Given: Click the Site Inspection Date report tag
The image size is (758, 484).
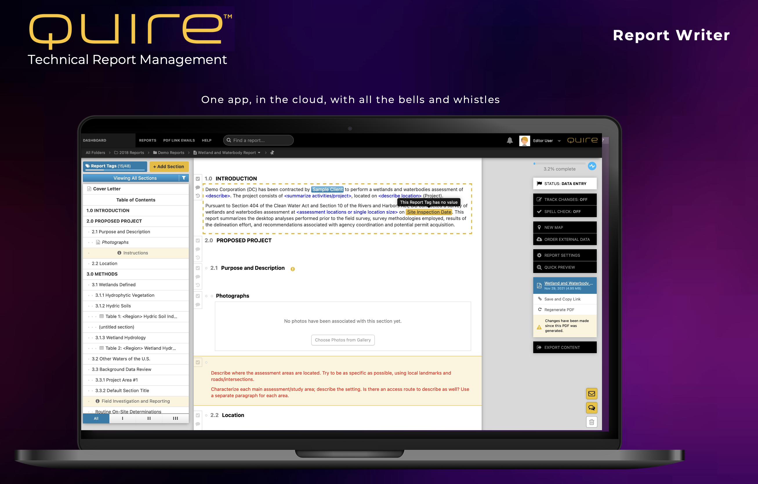Looking at the screenshot, I should click(429, 212).
